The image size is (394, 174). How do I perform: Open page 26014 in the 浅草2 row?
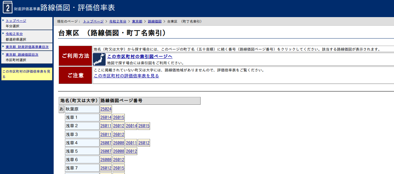coord(131,126)
